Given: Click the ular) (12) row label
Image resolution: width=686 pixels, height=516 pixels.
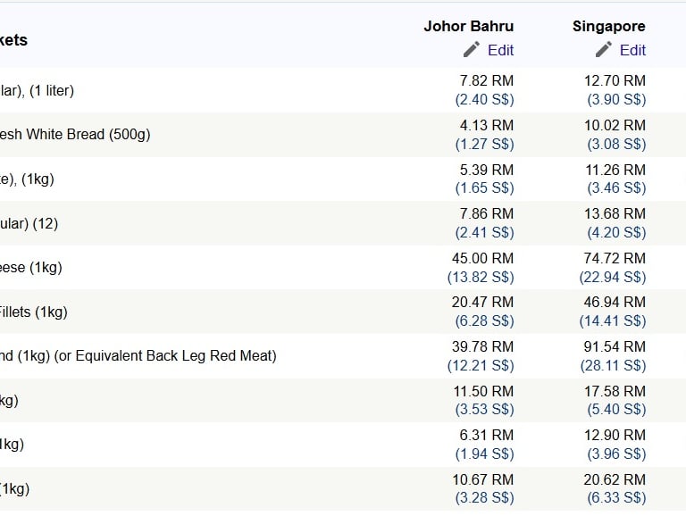Looking at the screenshot, I should [29, 224].
